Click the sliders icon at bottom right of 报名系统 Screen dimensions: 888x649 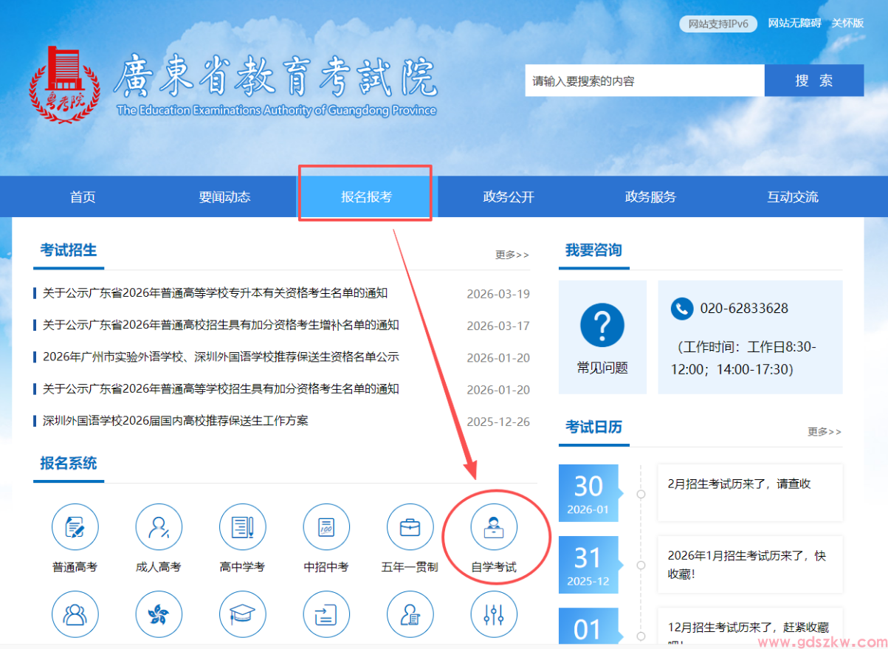tap(494, 614)
